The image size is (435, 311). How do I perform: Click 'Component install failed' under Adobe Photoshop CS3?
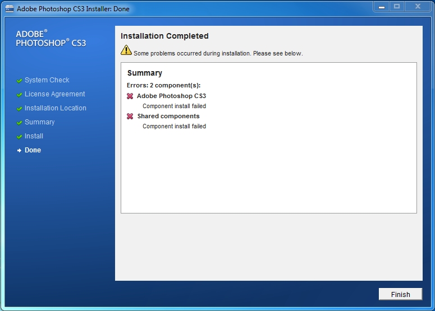point(174,106)
